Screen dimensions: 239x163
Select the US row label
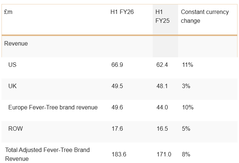click(x=12, y=65)
